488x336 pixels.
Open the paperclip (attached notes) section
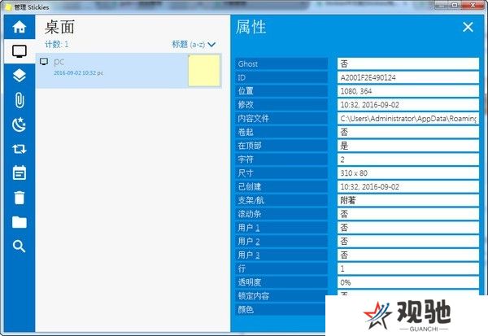point(20,100)
